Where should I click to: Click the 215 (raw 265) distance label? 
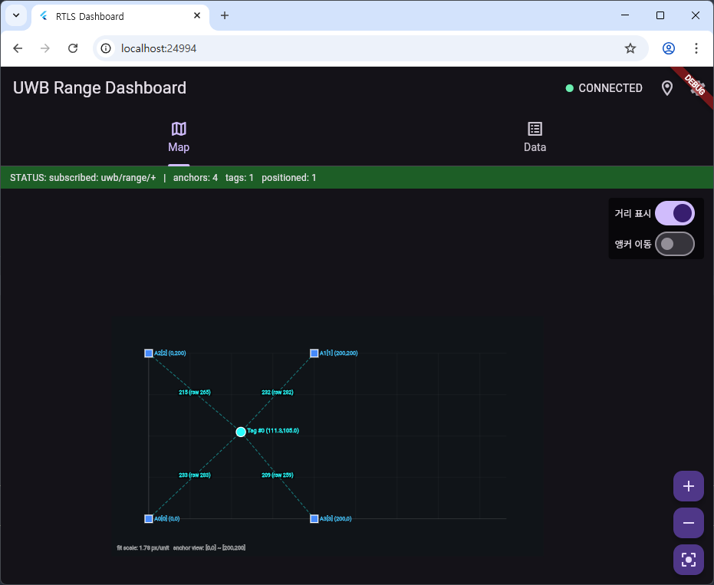point(195,393)
